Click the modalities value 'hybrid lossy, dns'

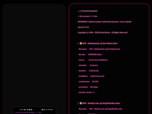97,76
